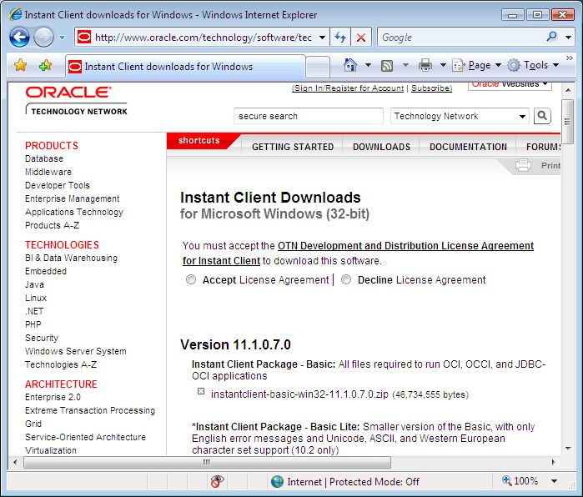Open the Print options dropdown arrow
The height and width of the screenshot is (497, 583).
(443, 65)
